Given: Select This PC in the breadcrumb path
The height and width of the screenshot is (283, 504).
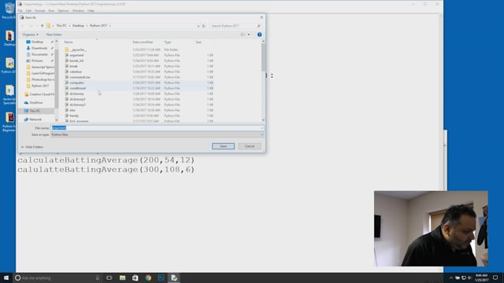Looking at the screenshot, I should point(61,26).
